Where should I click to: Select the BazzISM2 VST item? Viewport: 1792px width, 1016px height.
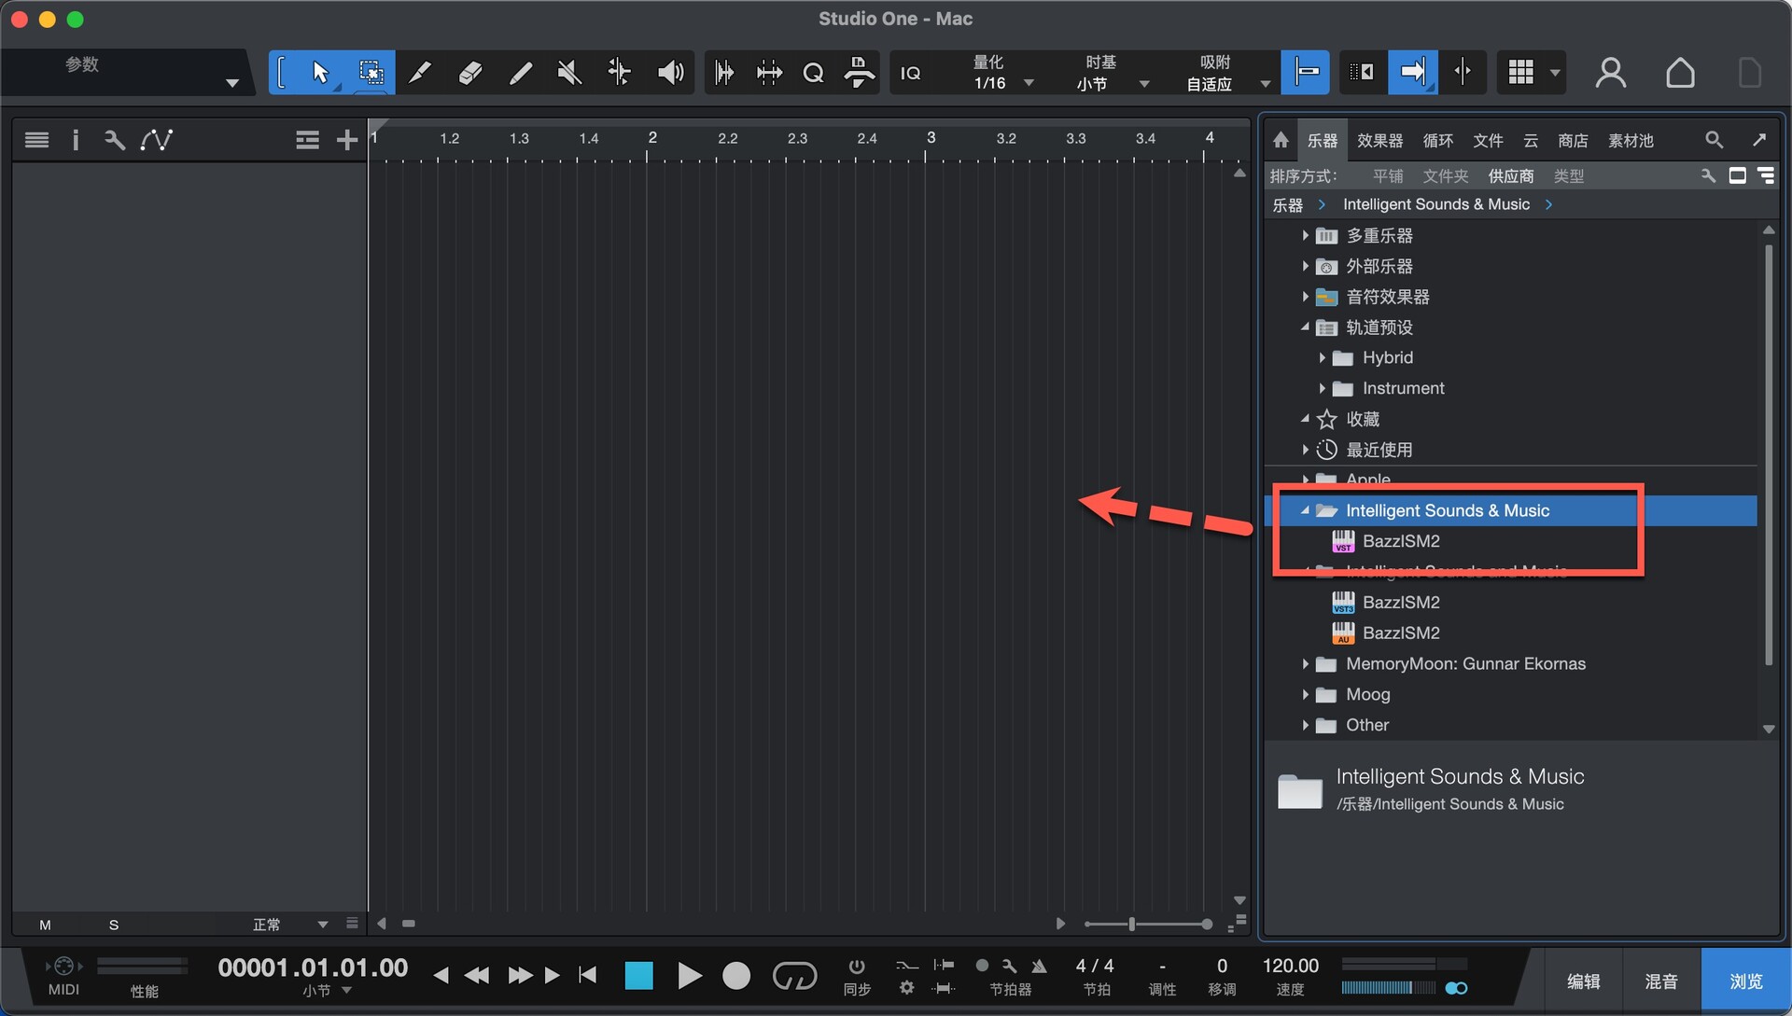coord(1400,541)
